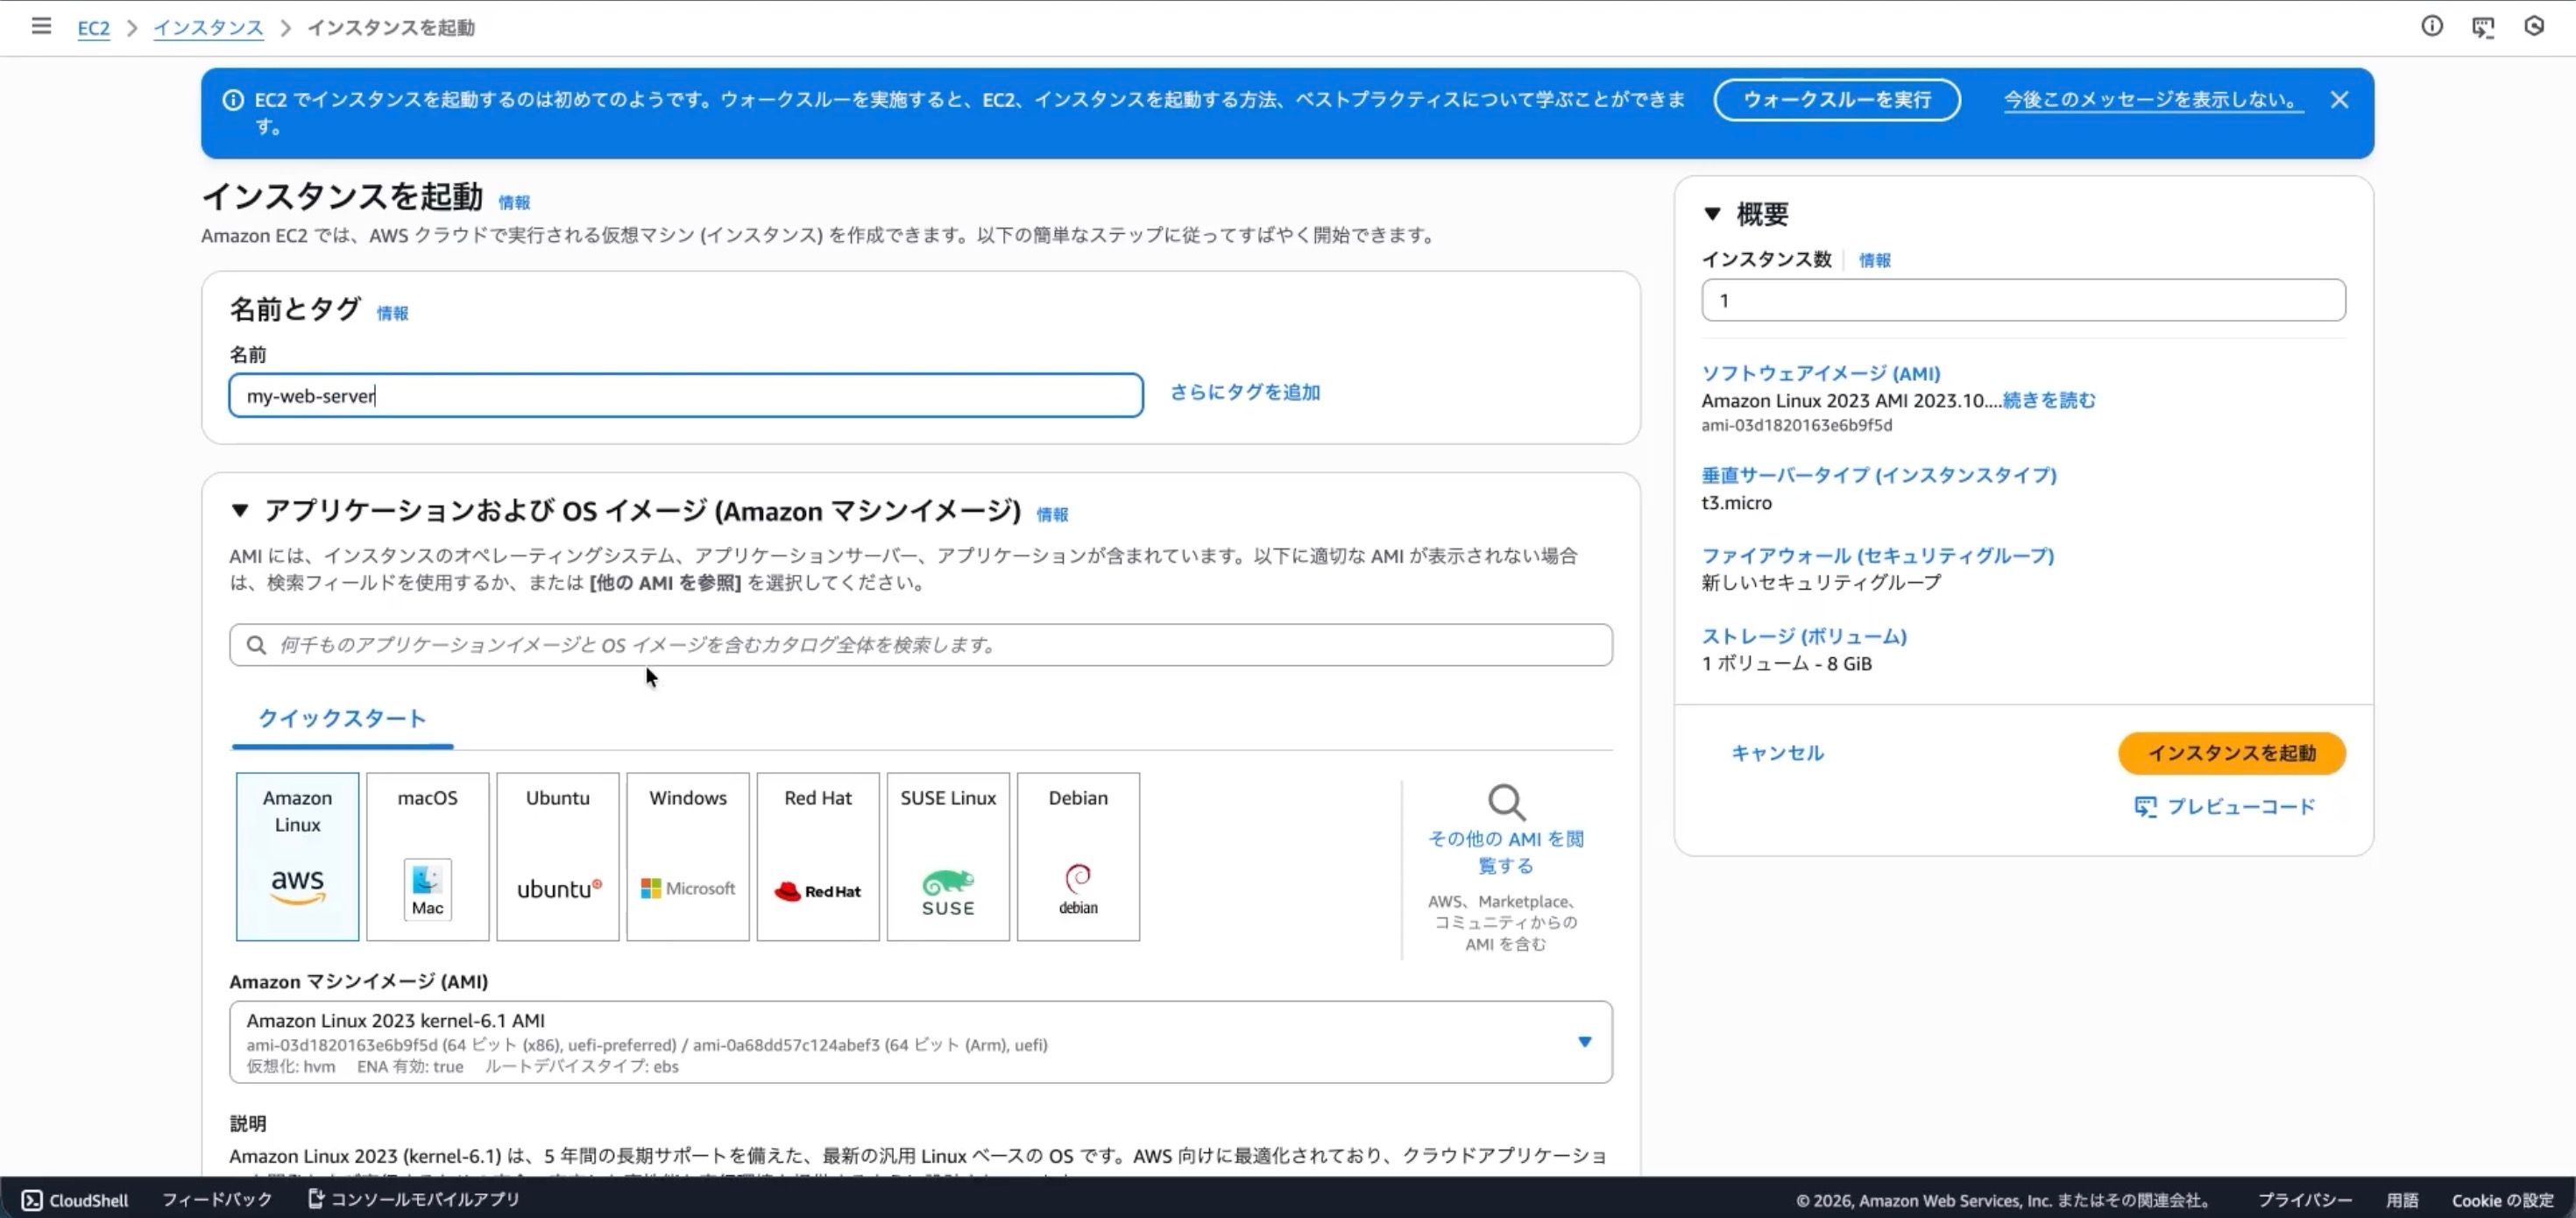Click the info circle icon in top bar
The image size is (2576, 1218).
pyautogui.click(x=2432, y=27)
